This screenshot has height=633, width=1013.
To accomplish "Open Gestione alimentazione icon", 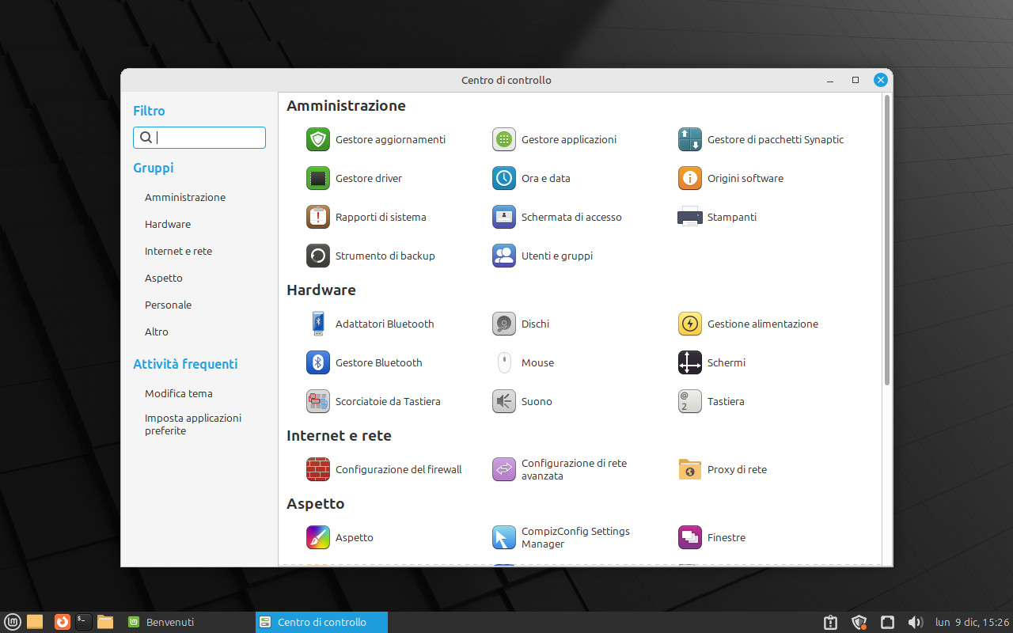I will coord(690,324).
